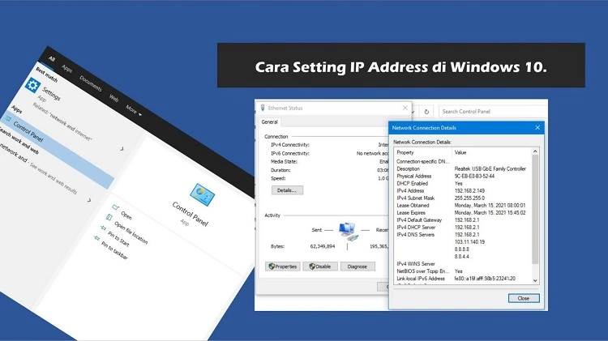Select the Lease Expires row
Image resolution: width=608 pixels, height=341 pixels.
pos(463,213)
